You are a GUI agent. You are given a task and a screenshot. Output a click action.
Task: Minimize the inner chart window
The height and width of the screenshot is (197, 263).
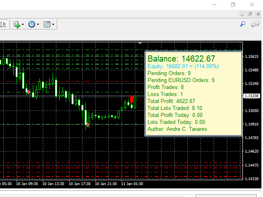pos(242,14)
